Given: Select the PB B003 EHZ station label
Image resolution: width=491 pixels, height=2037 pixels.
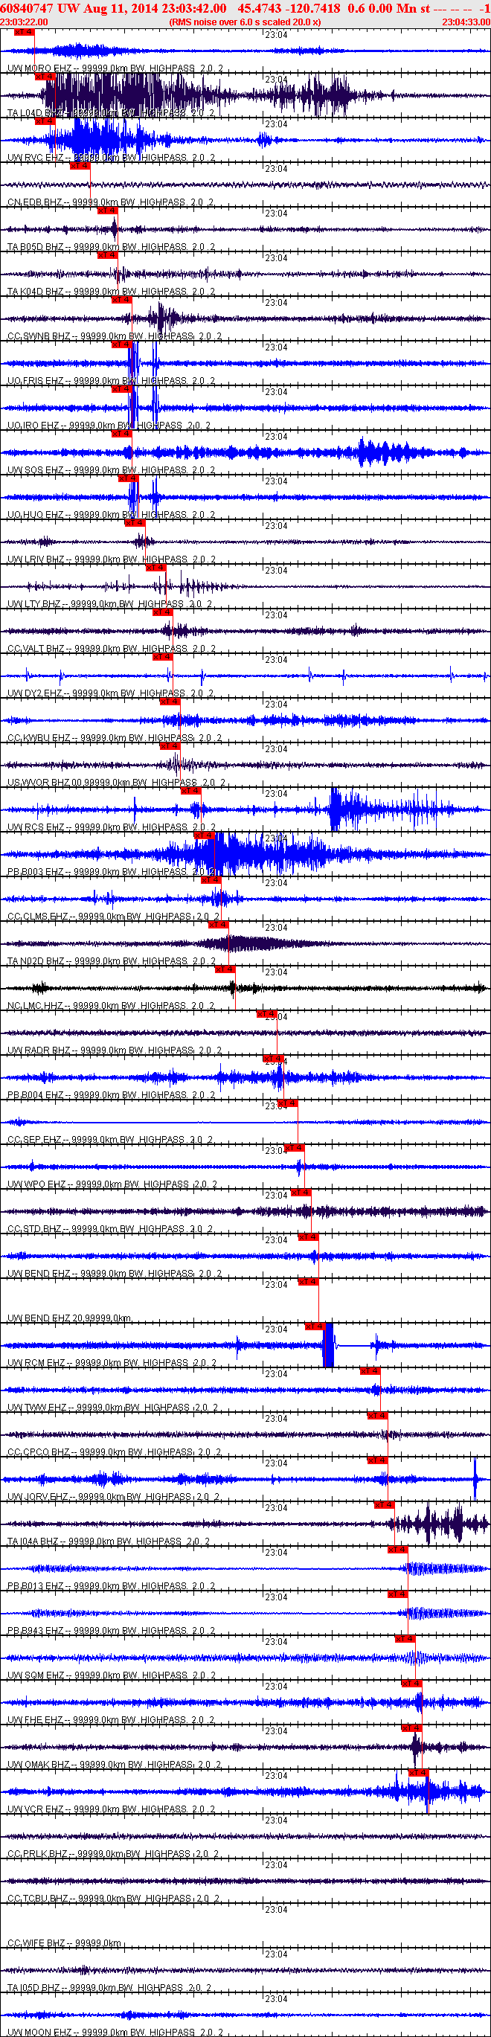Looking at the screenshot, I should [x=111, y=872].
